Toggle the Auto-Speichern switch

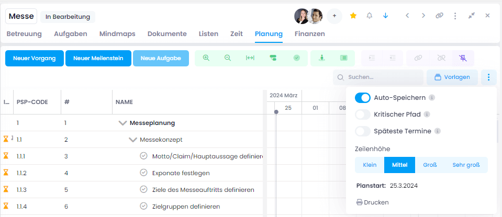click(x=362, y=98)
